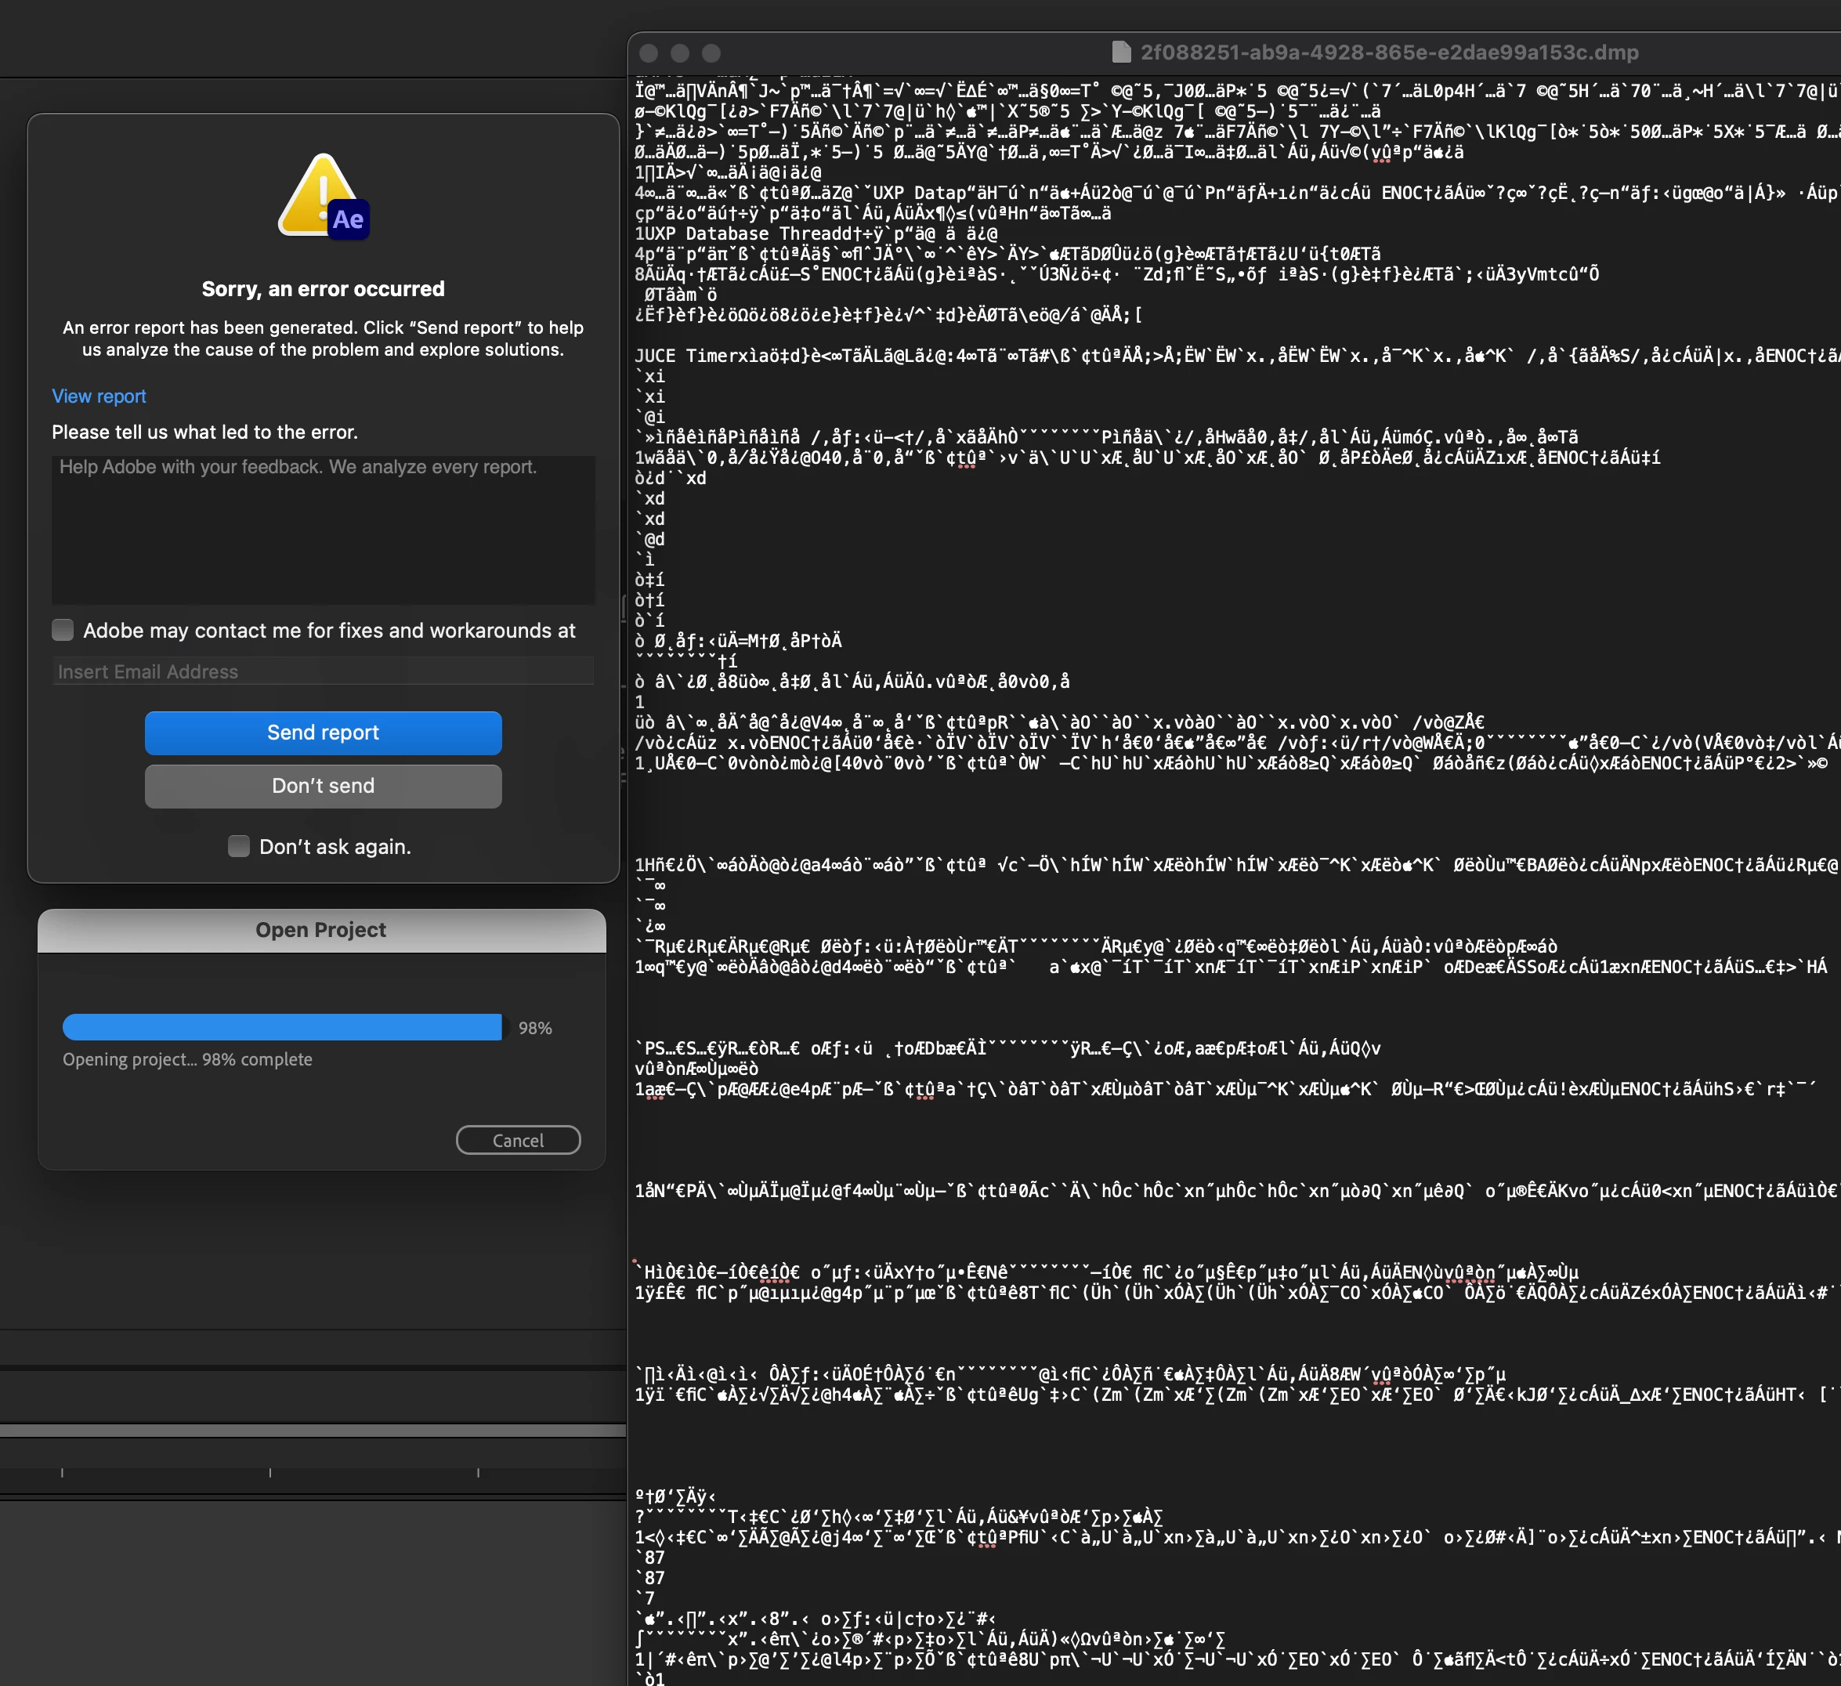The height and width of the screenshot is (1686, 1841).
Task: Click the Open Project dialog title bar
Action: [321, 930]
